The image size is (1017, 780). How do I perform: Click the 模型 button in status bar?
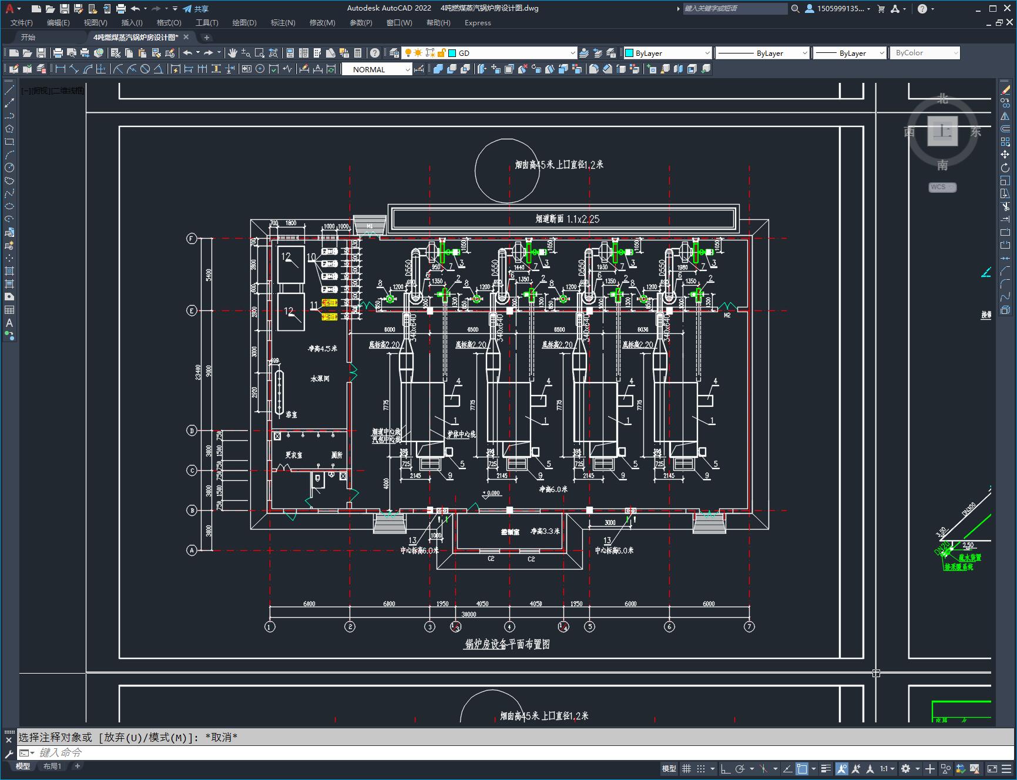[x=669, y=768]
